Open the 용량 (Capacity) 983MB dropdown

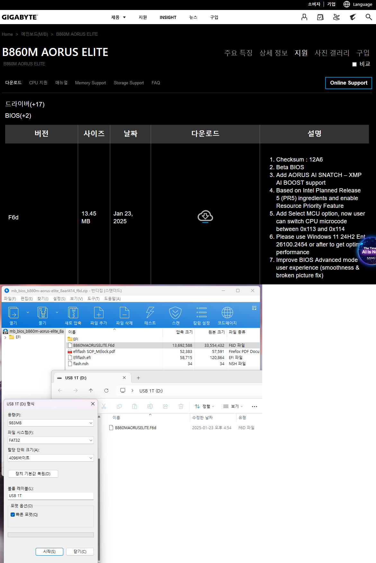[51, 423]
